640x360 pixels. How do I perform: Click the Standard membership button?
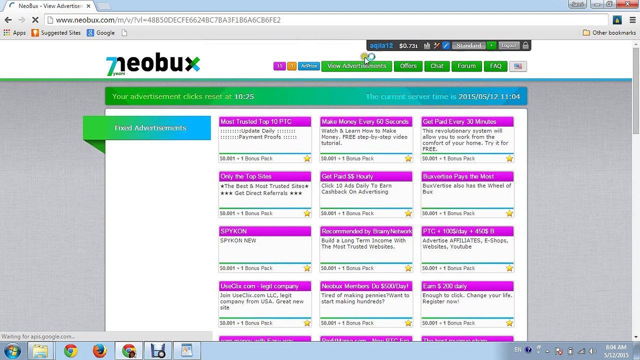pyautogui.click(x=468, y=45)
